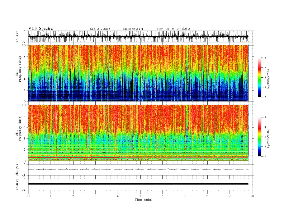The width and height of the screenshot is (284, 220).
Task: Click the ch.2 PSD color scale bar
Action: pos(259,137)
